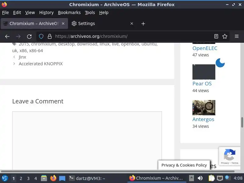
Task: Open tracking protection shield info
Action: click(41, 36)
